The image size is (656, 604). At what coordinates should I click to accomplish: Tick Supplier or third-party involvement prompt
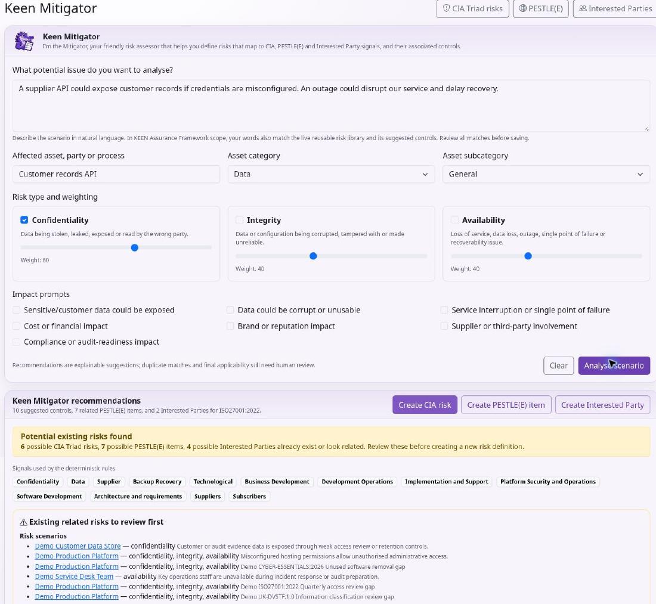click(444, 326)
